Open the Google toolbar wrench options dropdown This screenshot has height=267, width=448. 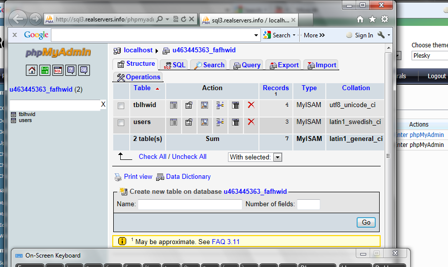coord(384,35)
